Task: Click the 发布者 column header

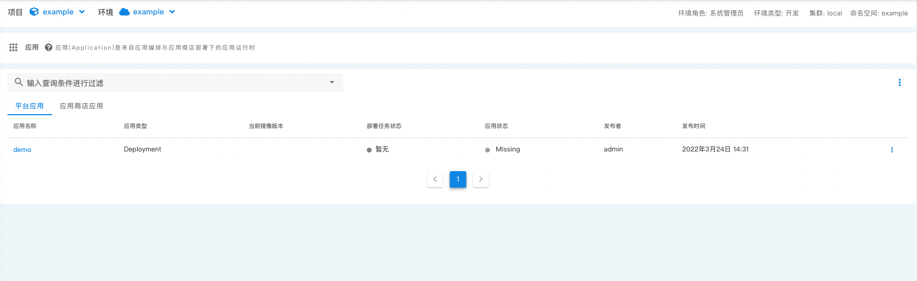Action: (613, 126)
